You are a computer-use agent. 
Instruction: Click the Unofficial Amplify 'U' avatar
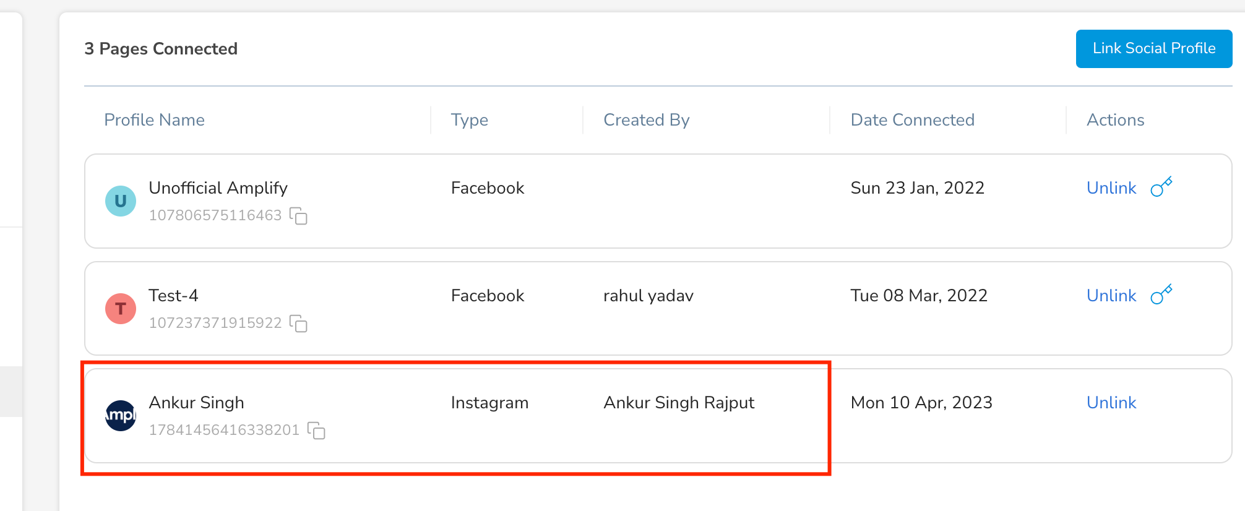(121, 201)
